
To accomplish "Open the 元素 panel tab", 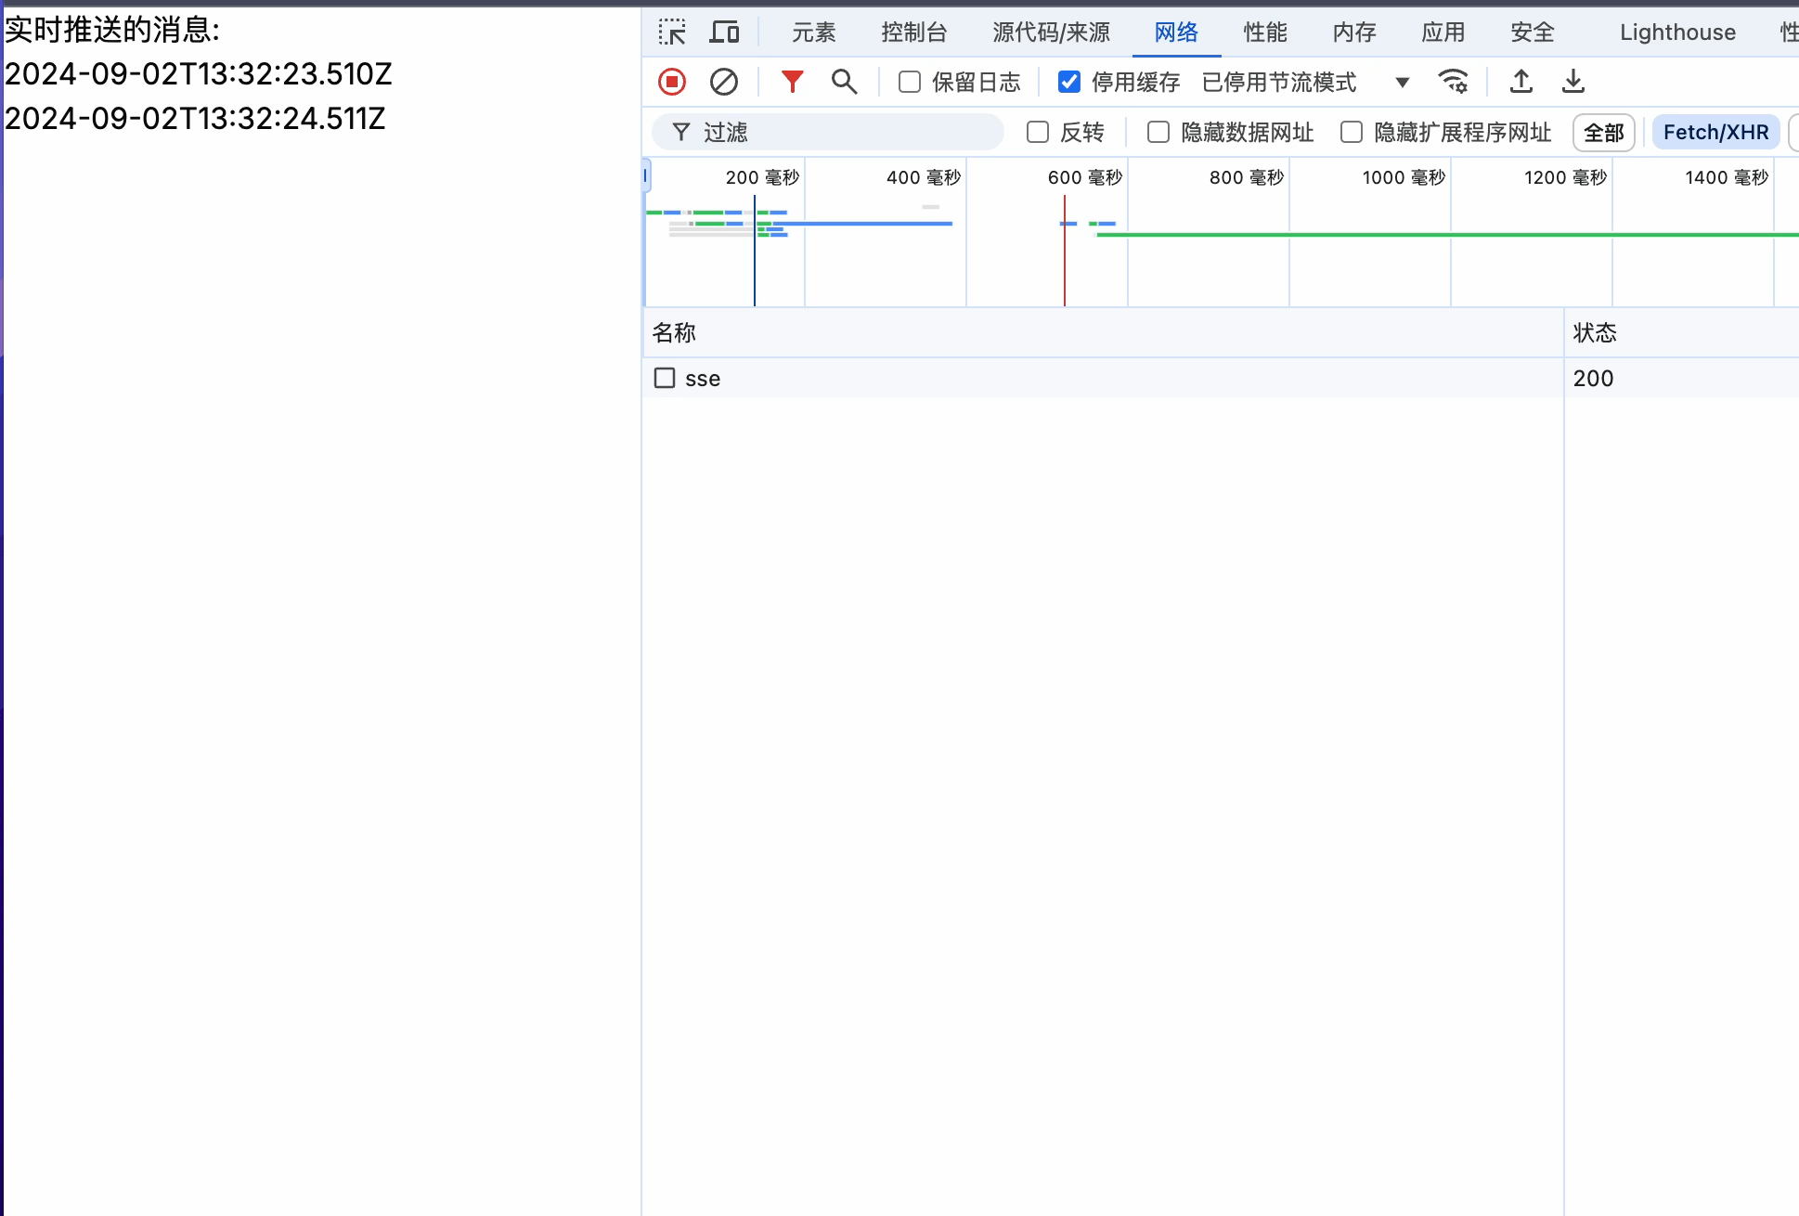I will point(815,31).
